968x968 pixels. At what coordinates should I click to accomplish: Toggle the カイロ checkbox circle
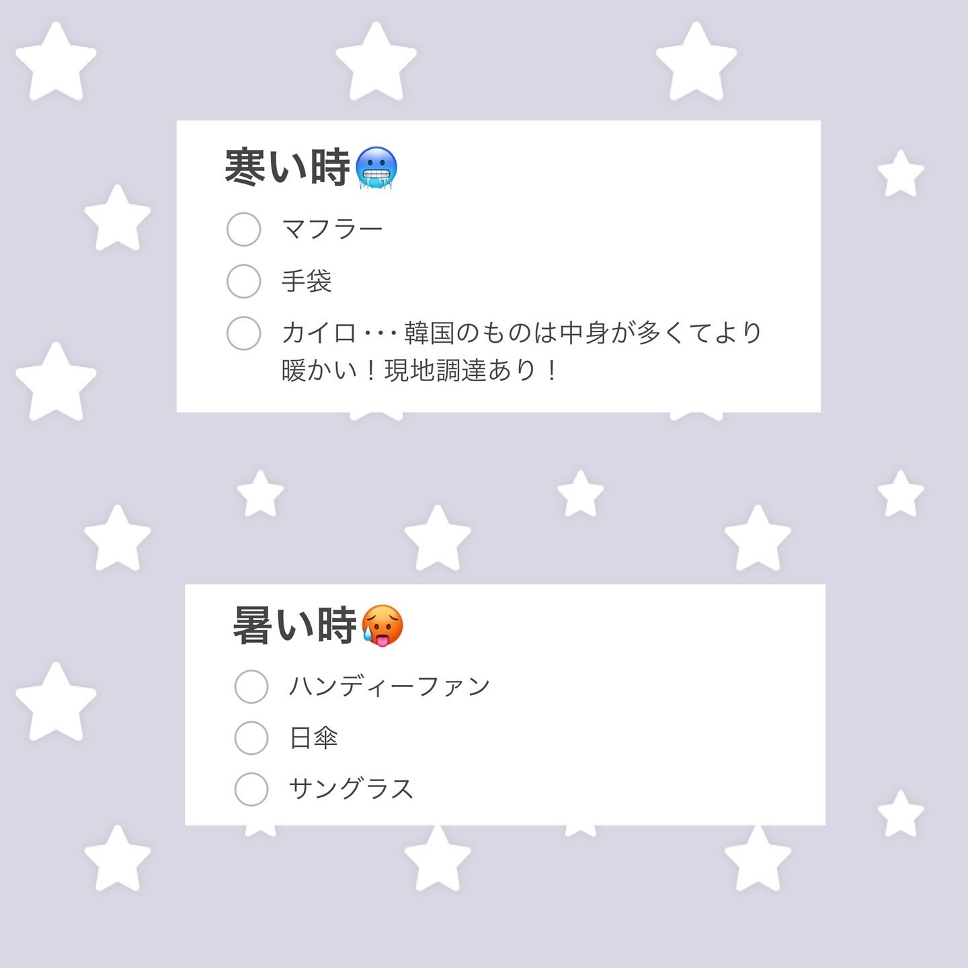pos(243,333)
